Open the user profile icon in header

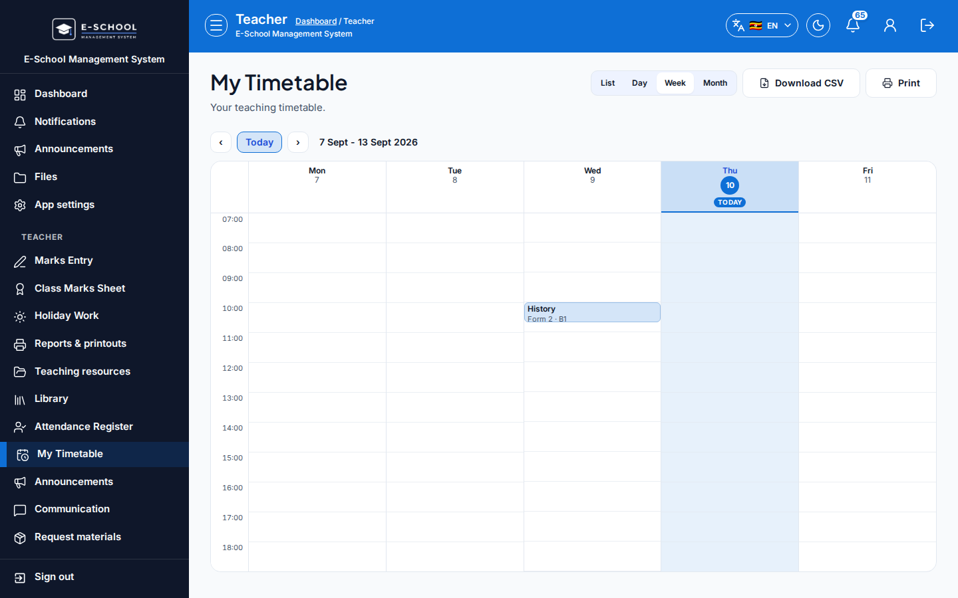[890, 25]
